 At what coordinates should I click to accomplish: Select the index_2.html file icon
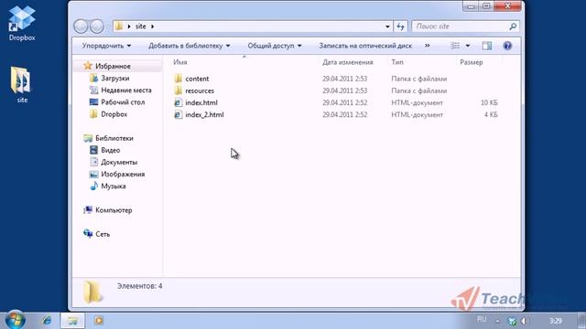coord(179,114)
